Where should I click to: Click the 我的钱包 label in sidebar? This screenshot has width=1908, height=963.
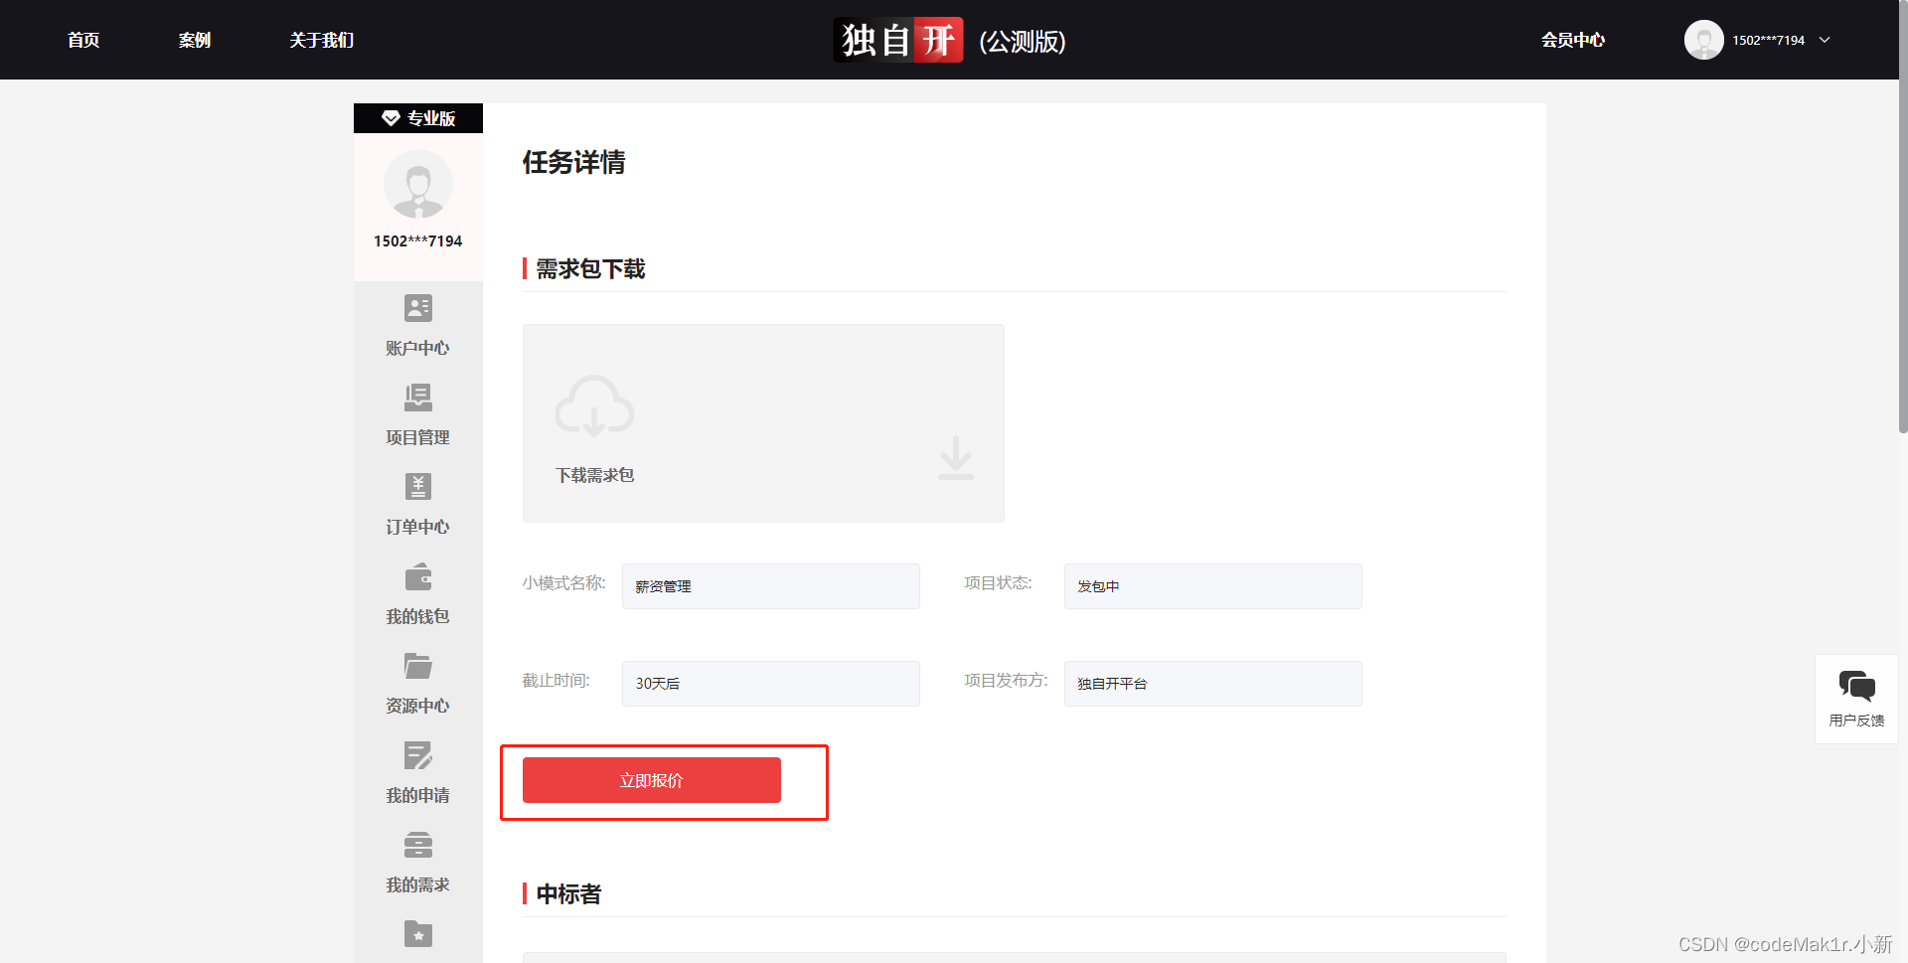point(418,616)
